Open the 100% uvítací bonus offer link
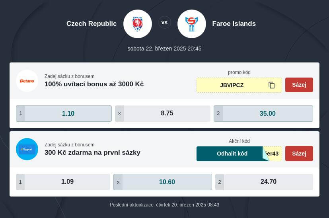329x218 pixels. tap(94, 84)
